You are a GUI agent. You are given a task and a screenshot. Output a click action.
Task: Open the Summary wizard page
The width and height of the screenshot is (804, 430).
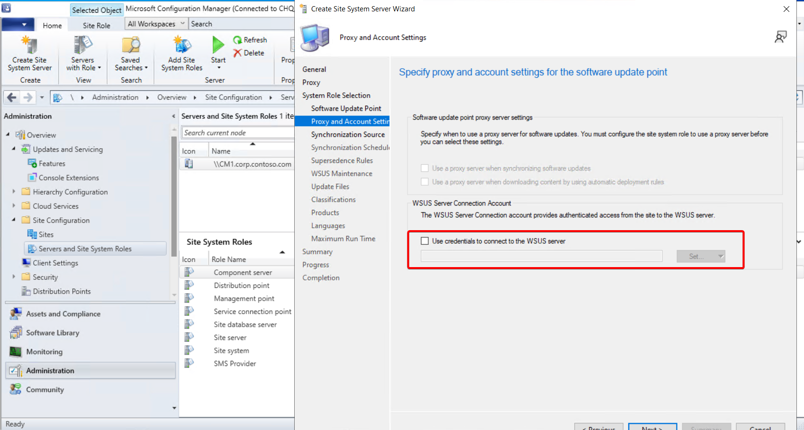(x=317, y=252)
